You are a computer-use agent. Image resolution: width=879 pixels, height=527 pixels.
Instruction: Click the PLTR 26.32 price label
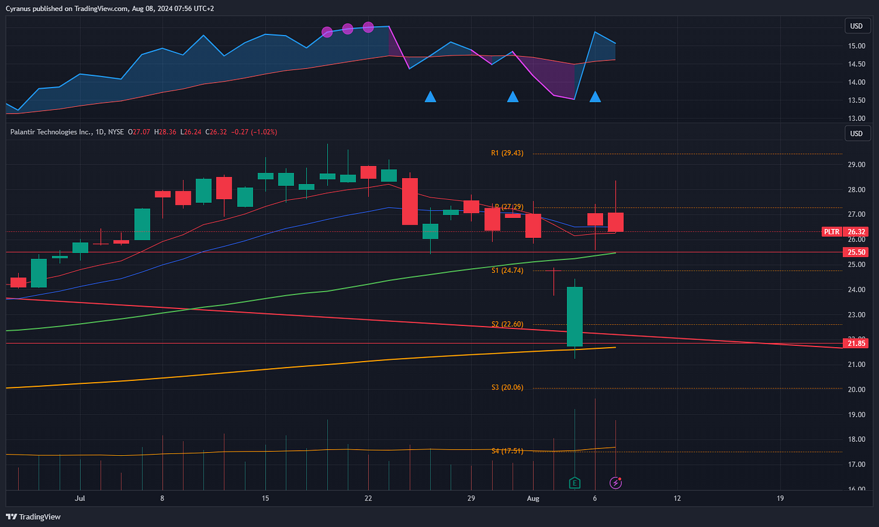(x=845, y=232)
